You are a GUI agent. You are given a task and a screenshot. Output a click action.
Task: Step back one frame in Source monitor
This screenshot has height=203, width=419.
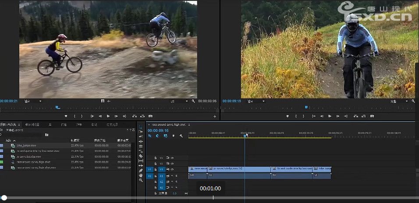tap(100, 116)
